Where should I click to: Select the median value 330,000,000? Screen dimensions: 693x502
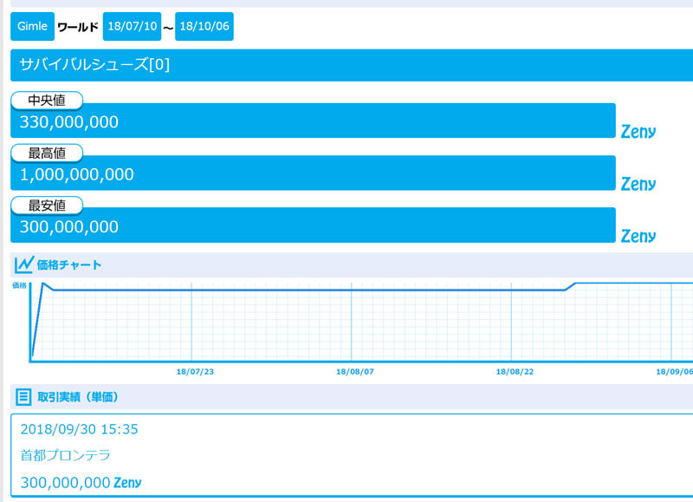pos(69,122)
